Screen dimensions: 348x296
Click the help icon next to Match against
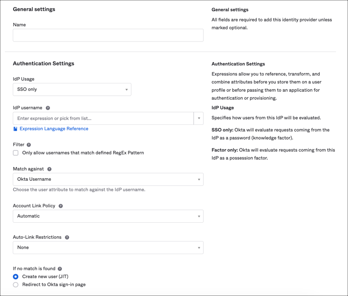pyautogui.click(x=49, y=169)
